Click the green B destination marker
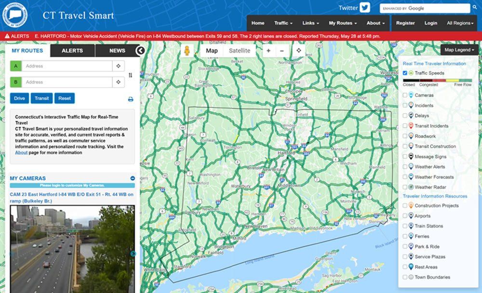 point(16,82)
